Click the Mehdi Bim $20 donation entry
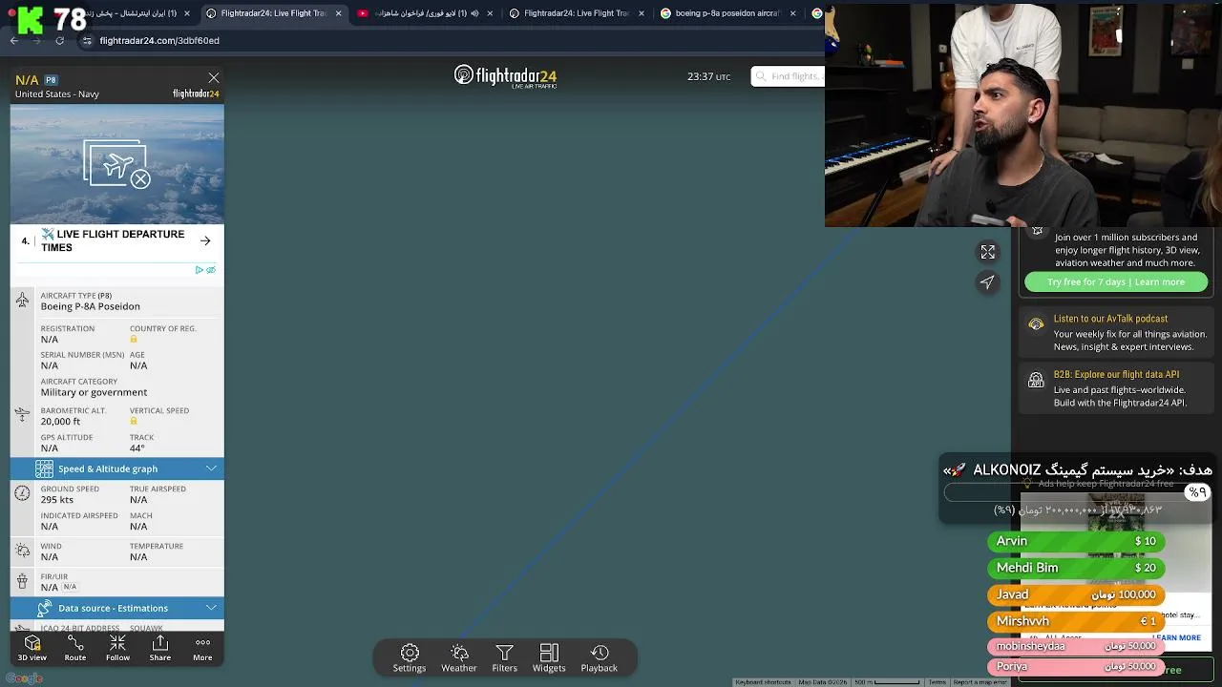The image size is (1222, 687). pyautogui.click(x=1076, y=568)
